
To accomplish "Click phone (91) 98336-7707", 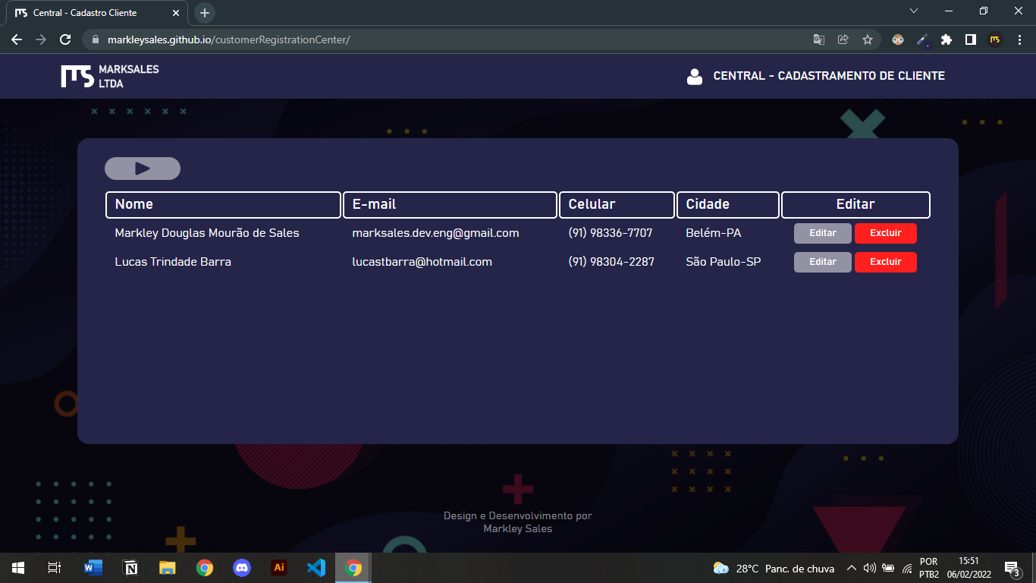I will click(x=611, y=233).
